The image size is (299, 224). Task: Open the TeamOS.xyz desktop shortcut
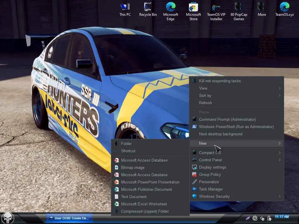[x=284, y=10]
